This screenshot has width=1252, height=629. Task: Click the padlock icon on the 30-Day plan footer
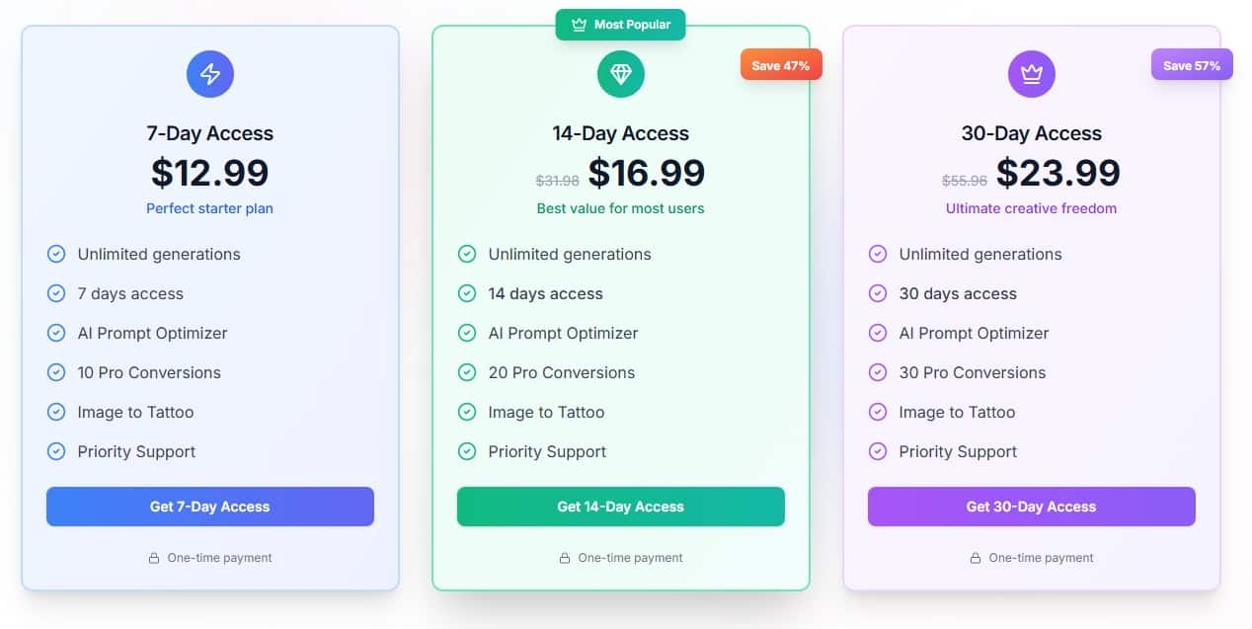pyautogui.click(x=976, y=558)
